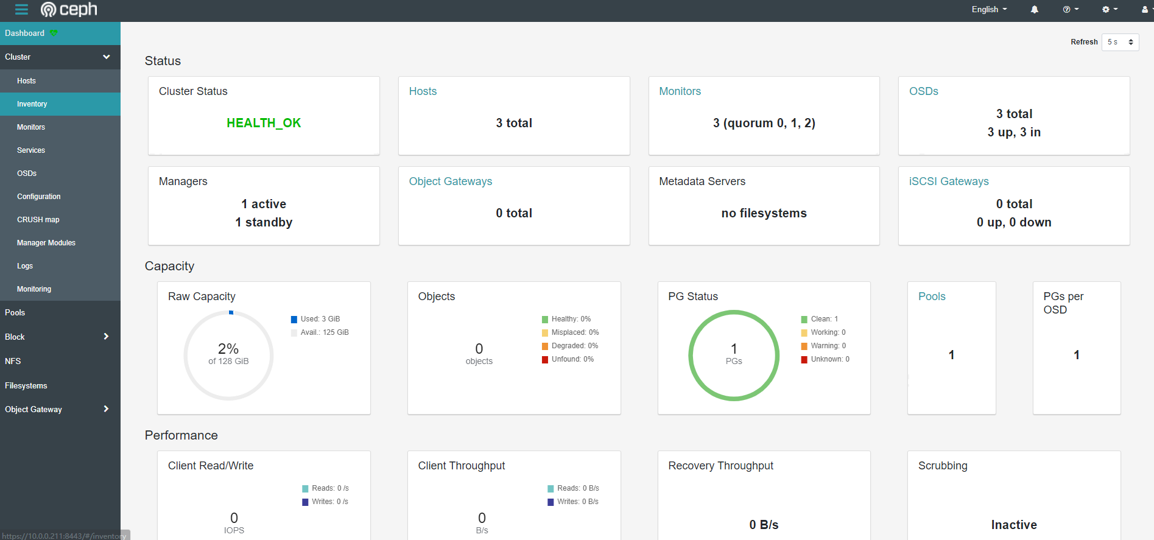This screenshot has width=1154, height=540.
Task: Open Hosts in the sidebar
Action: [60, 80]
